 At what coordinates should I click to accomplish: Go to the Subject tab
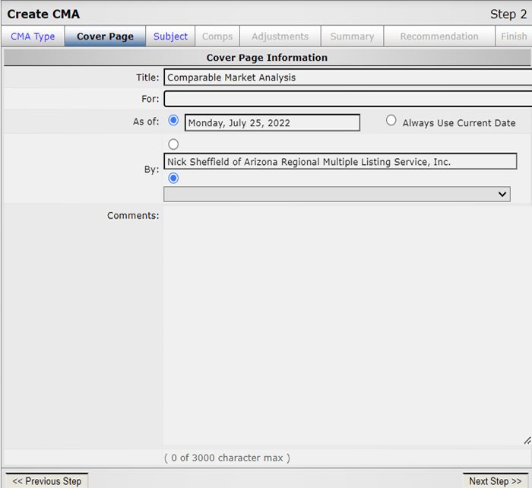tap(170, 36)
